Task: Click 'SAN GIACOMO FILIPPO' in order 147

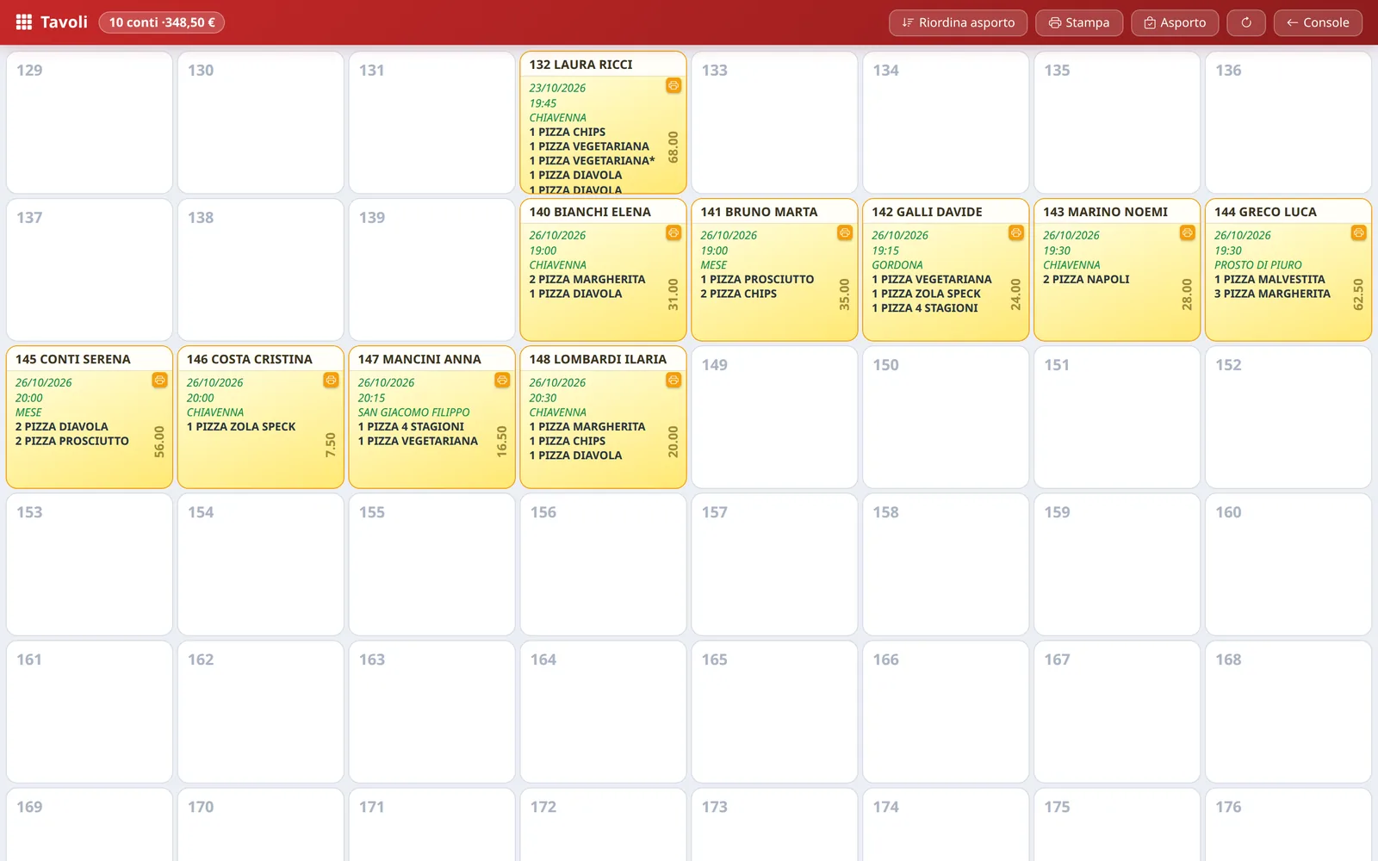Action: coord(414,412)
